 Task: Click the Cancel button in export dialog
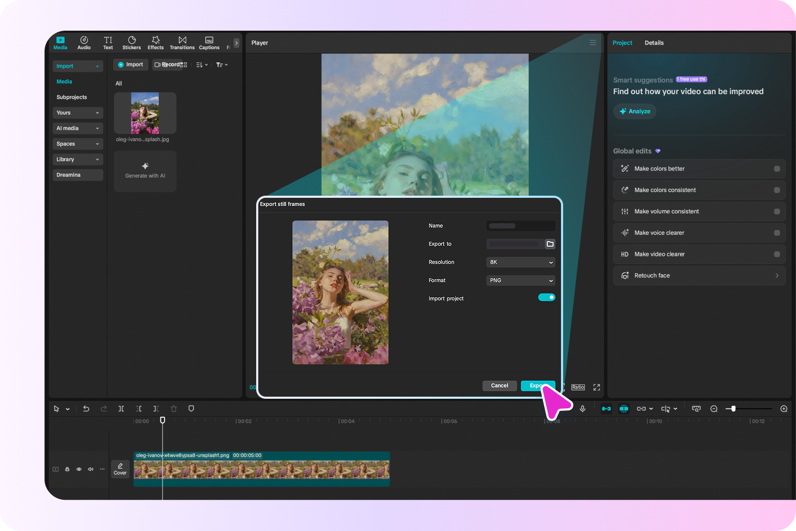pyautogui.click(x=499, y=386)
